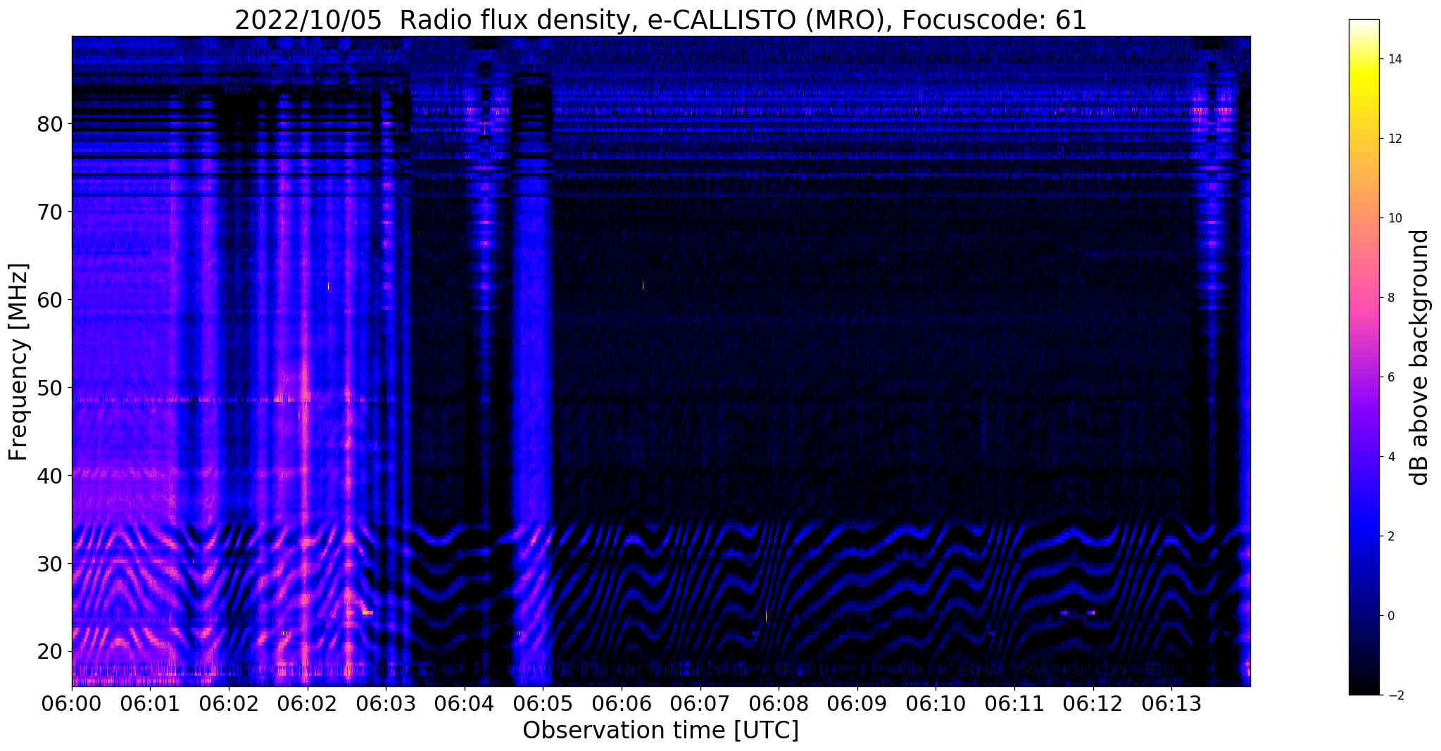Click the 80 MHz frequency tick label
This screenshot has height=751, width=1441.
[49, 124]
